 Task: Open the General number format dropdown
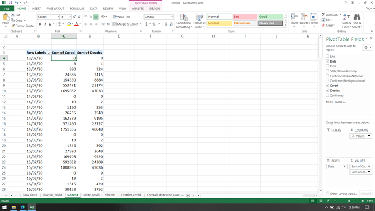click(172, 17)
